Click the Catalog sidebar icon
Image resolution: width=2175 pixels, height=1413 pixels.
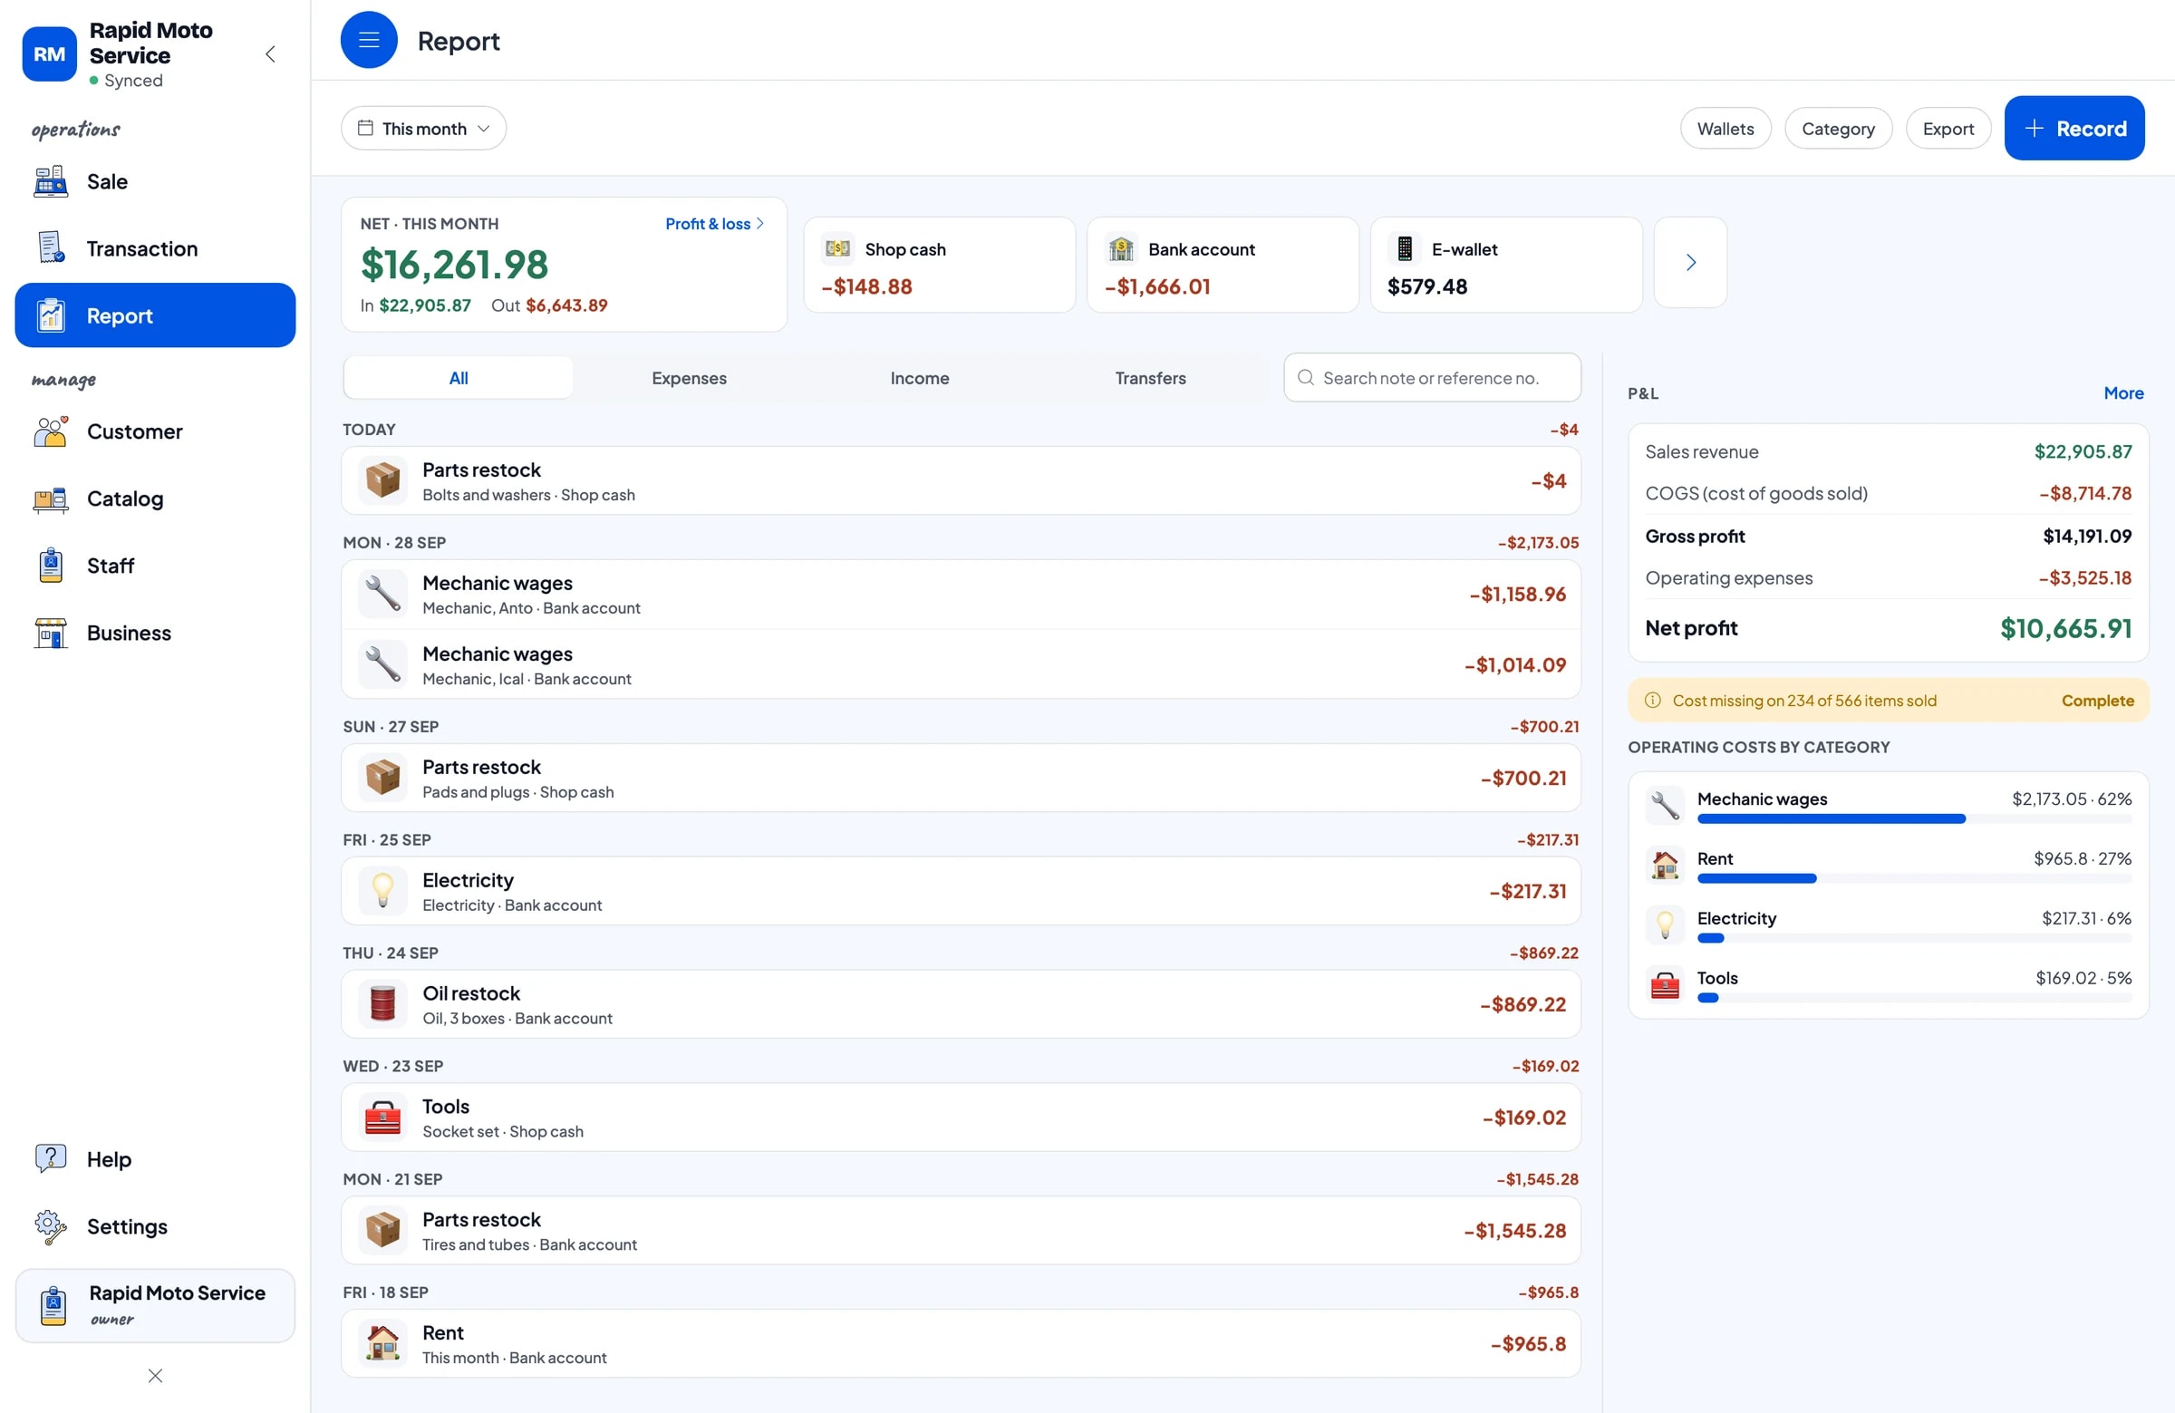[50, 499]
